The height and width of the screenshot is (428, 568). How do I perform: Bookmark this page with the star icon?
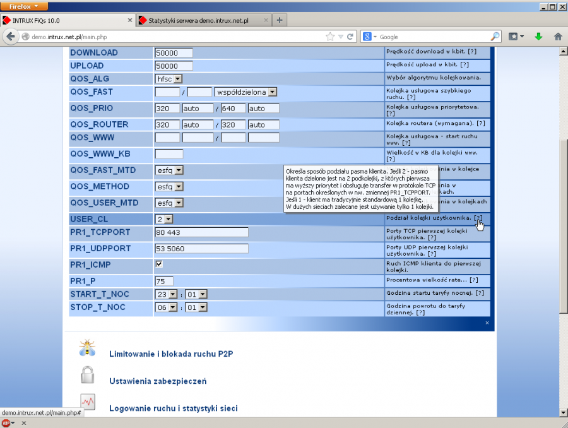click(x=330, y=37)
